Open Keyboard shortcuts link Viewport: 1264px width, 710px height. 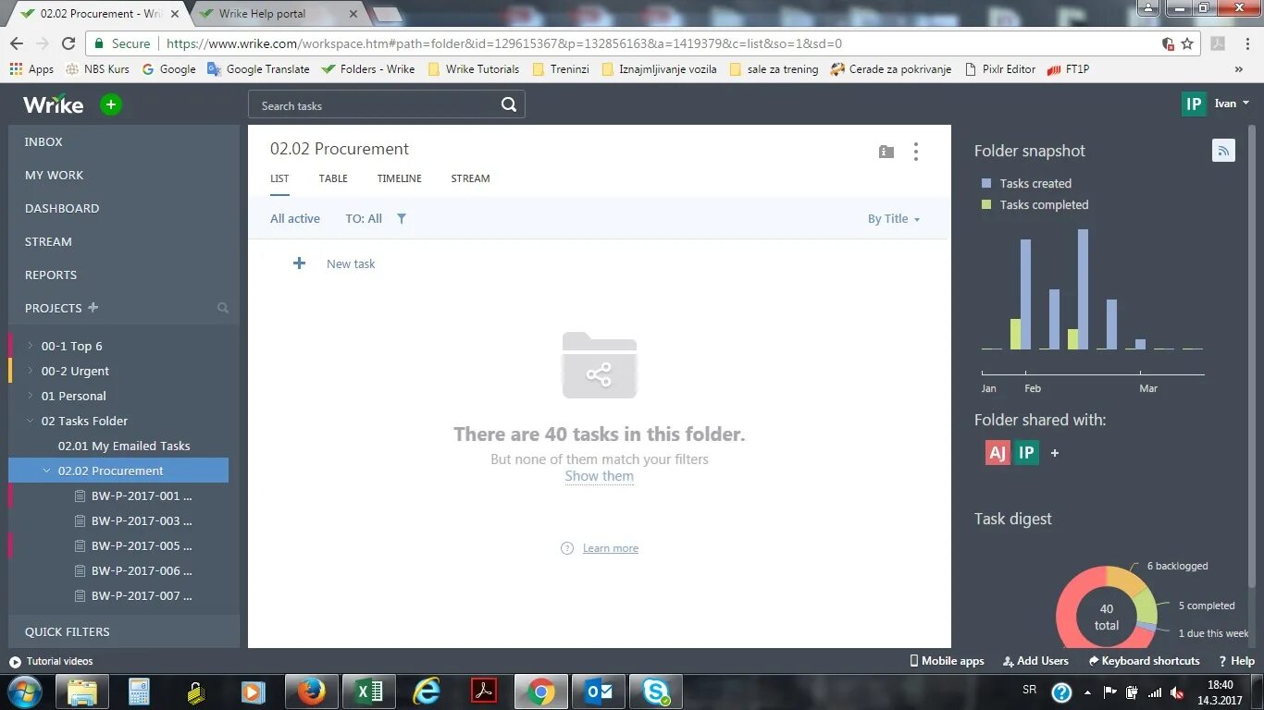pos(1144,661)
